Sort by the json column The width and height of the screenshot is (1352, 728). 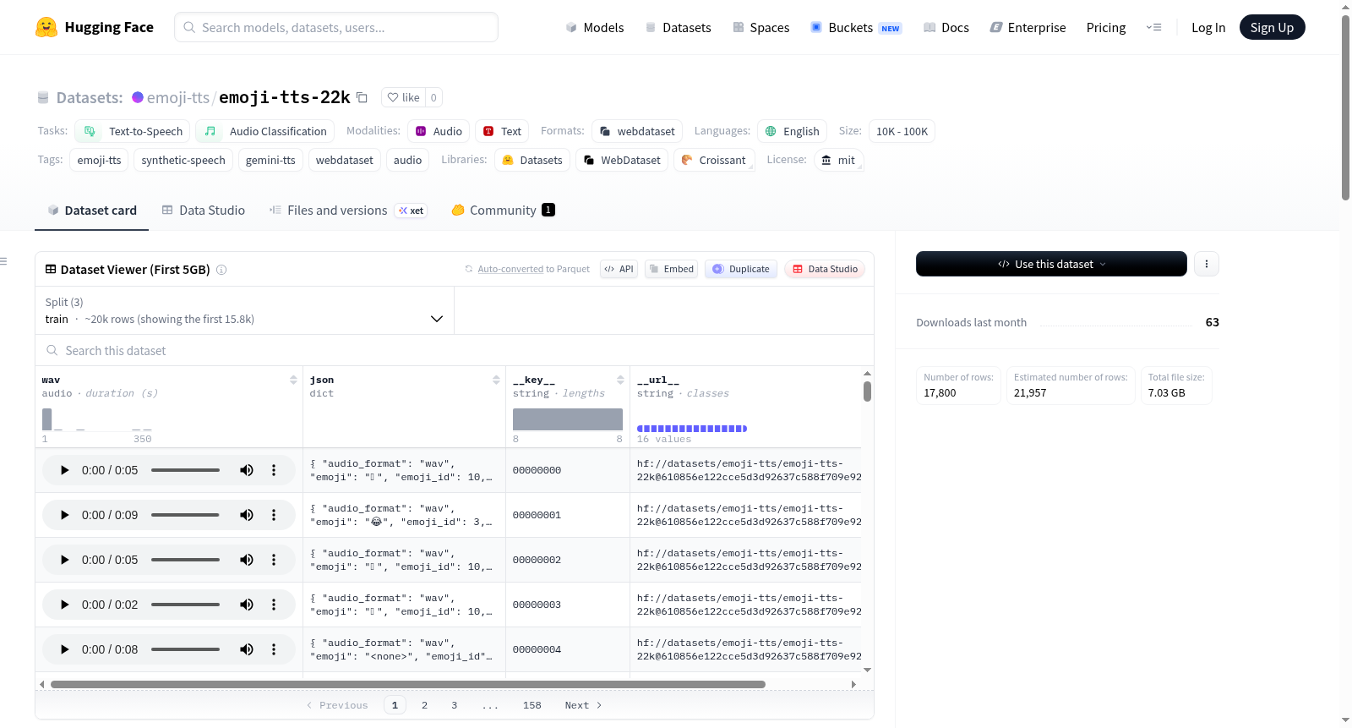click(x=496, y=380)
